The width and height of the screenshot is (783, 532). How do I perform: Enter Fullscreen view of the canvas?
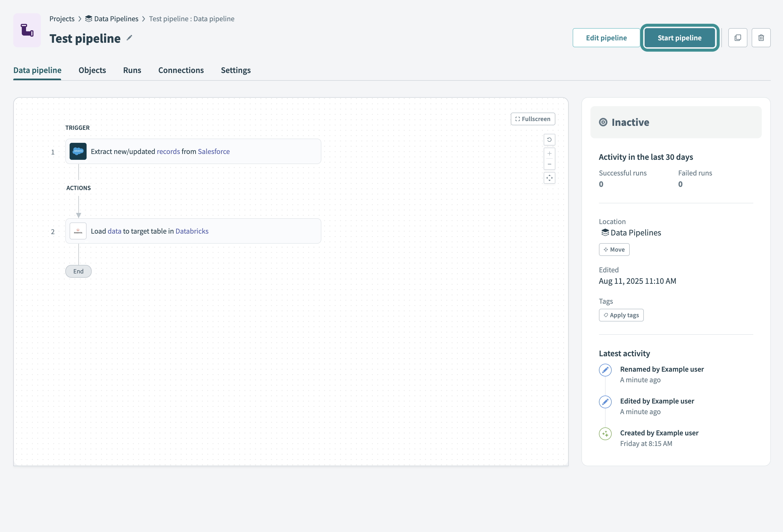(533, 119)
